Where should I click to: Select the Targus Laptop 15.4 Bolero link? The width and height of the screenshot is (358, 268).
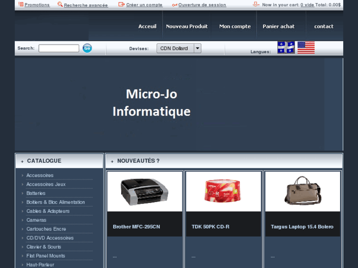click(302, 227)
